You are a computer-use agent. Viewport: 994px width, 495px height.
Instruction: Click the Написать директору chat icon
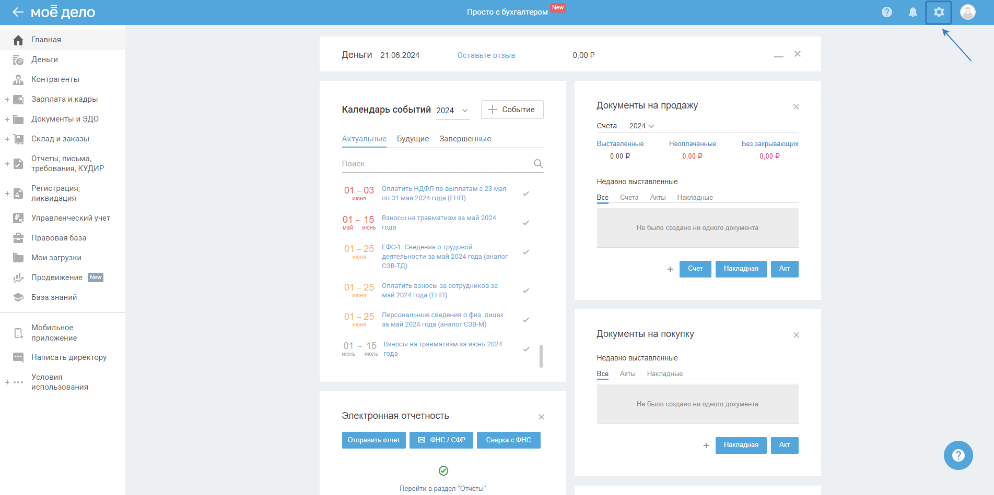[x=18, y=358]
